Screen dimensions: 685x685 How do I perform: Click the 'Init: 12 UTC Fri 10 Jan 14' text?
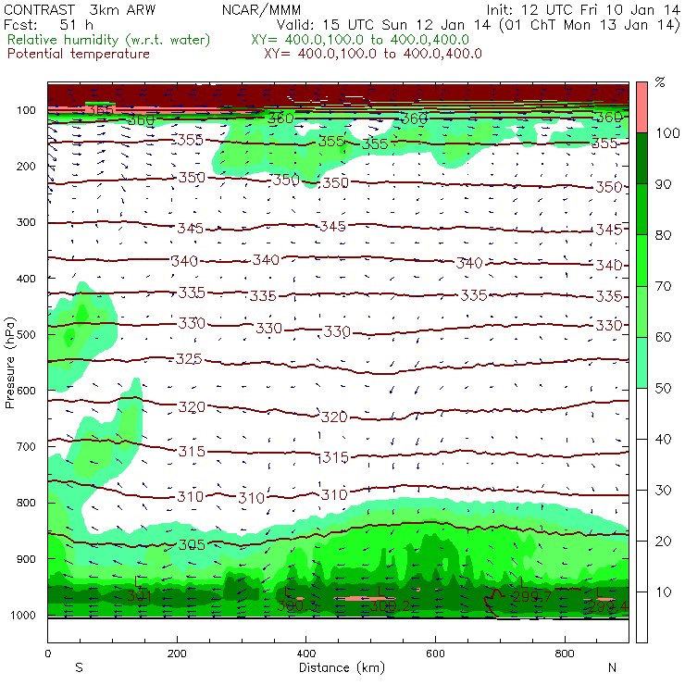point(583,9)
